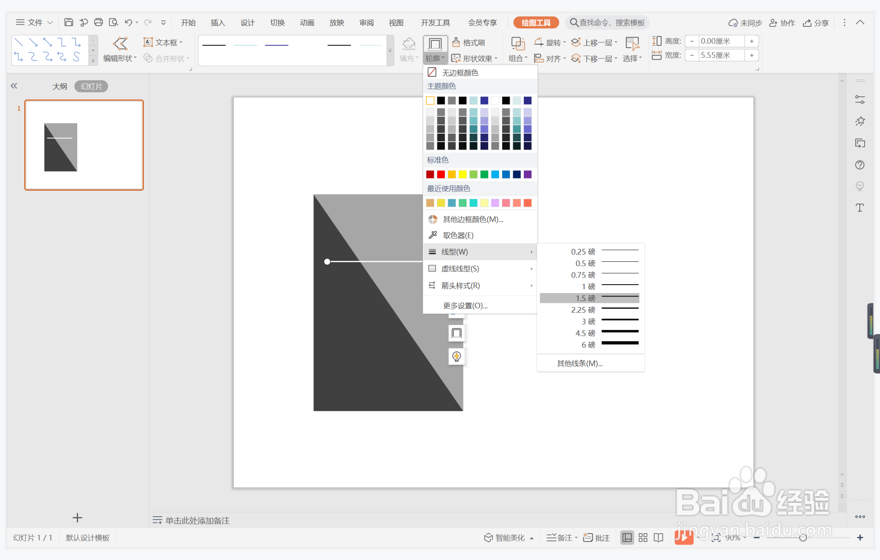
Task: Switch panel to 幻灯片 slides view
Action: pos(91,86)
